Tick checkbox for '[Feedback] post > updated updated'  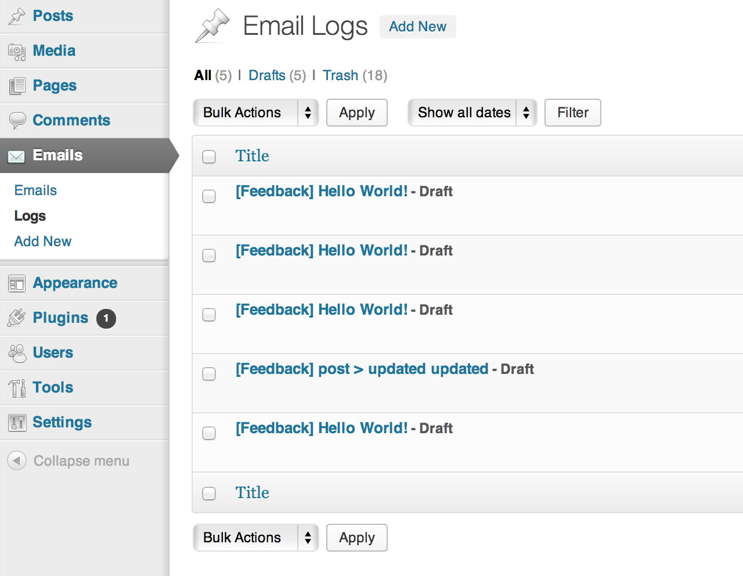(209, 374)
